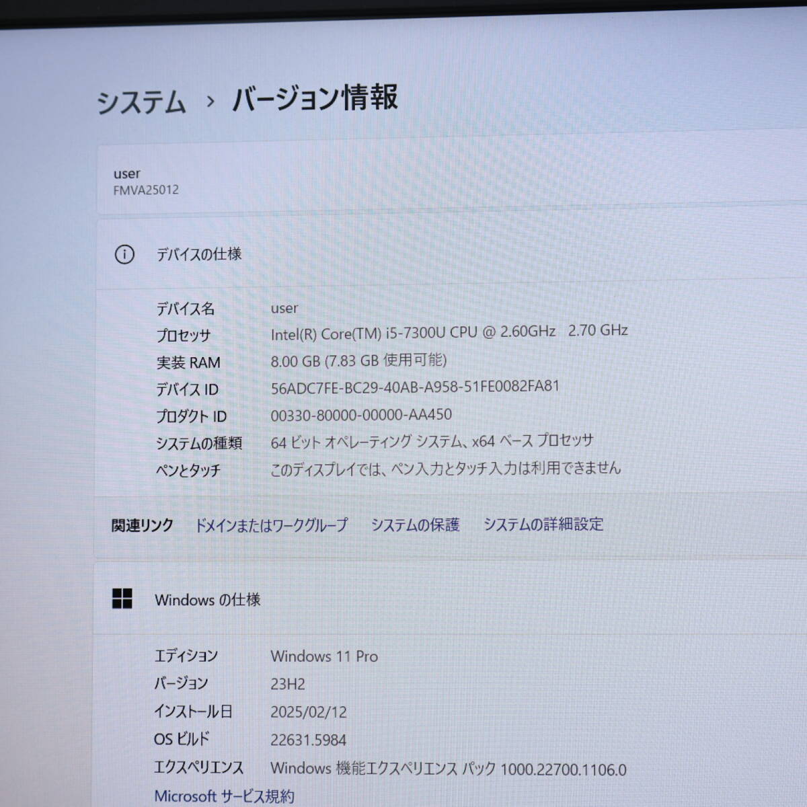Image resolution: width=807 pixels, height=807 pixels.
Task: Click the システム breadcrumb link
Action: pos(141,102)
